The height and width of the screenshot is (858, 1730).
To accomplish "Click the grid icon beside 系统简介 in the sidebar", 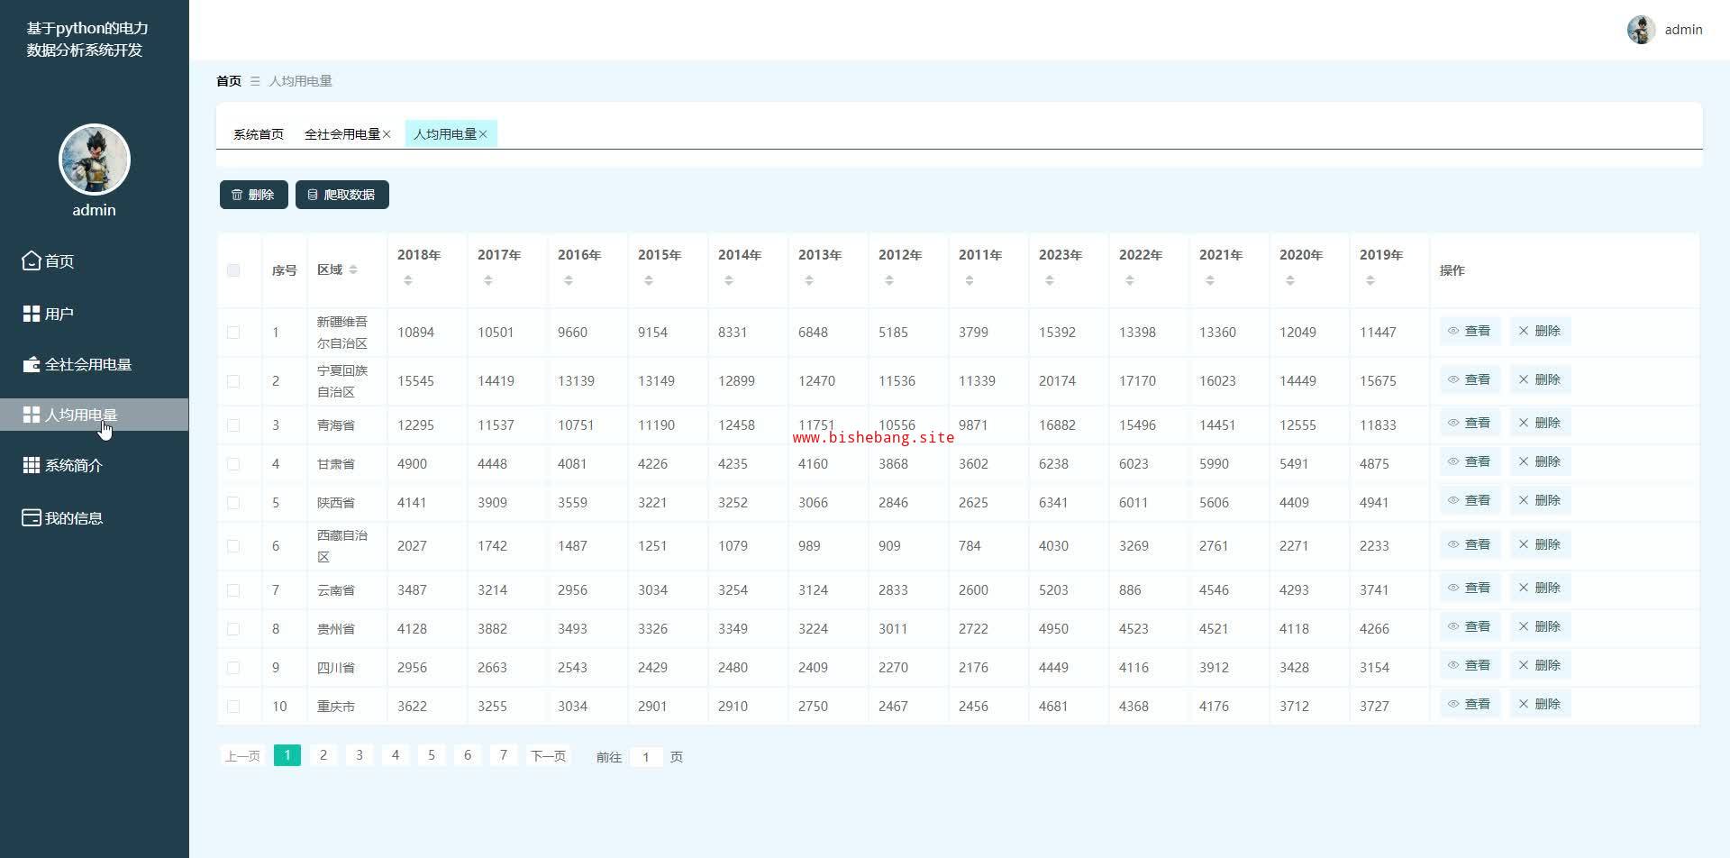I will coord(32,465).
